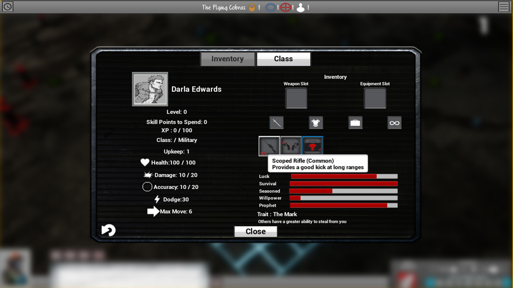Click the briefcase inventory icon

tap(355, 122)
